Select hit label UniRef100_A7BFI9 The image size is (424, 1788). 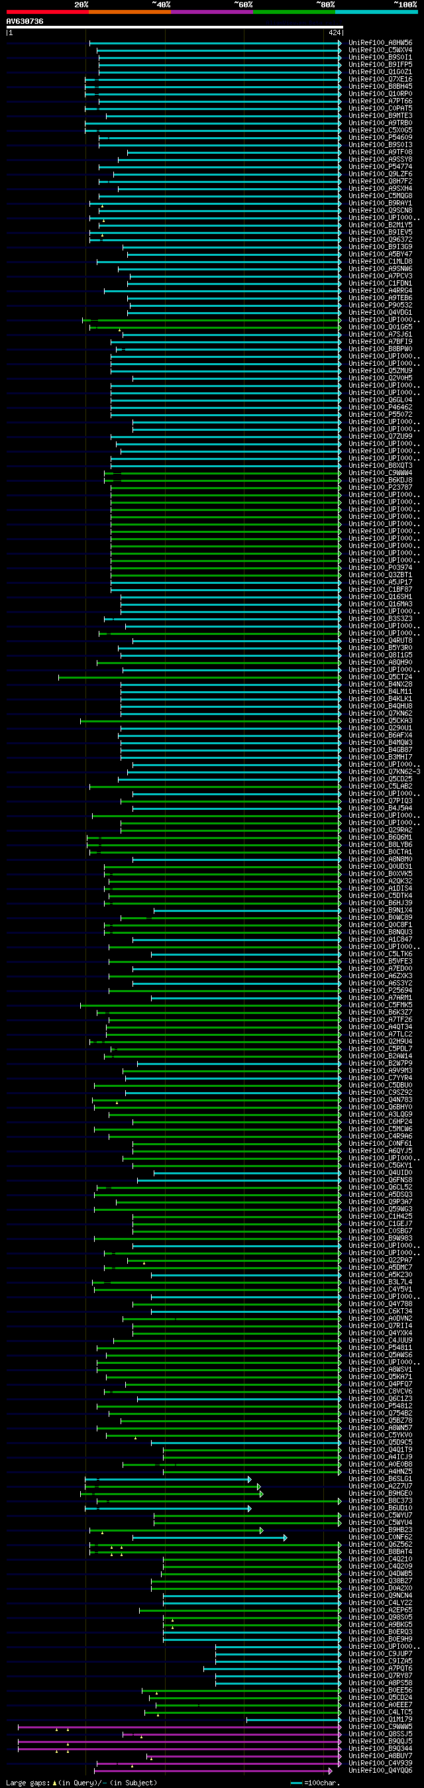pyautogui.click(x=380, y=341)
